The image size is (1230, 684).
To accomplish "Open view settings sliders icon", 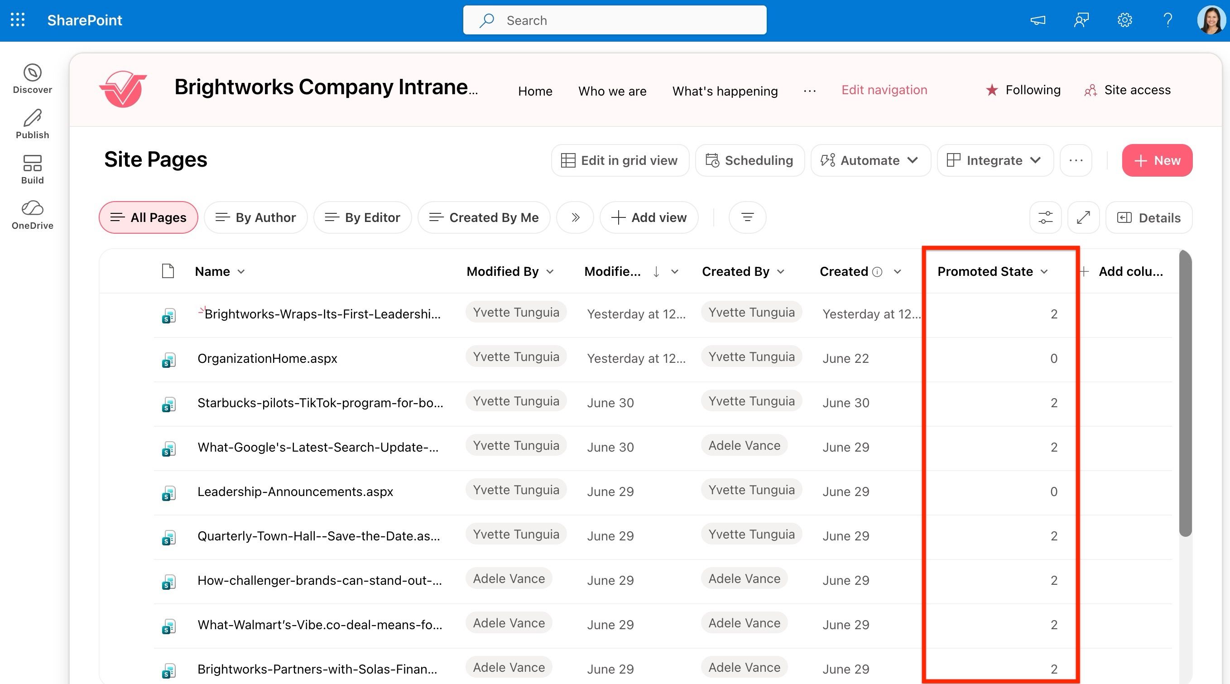I will click(x=1045, y=217).
